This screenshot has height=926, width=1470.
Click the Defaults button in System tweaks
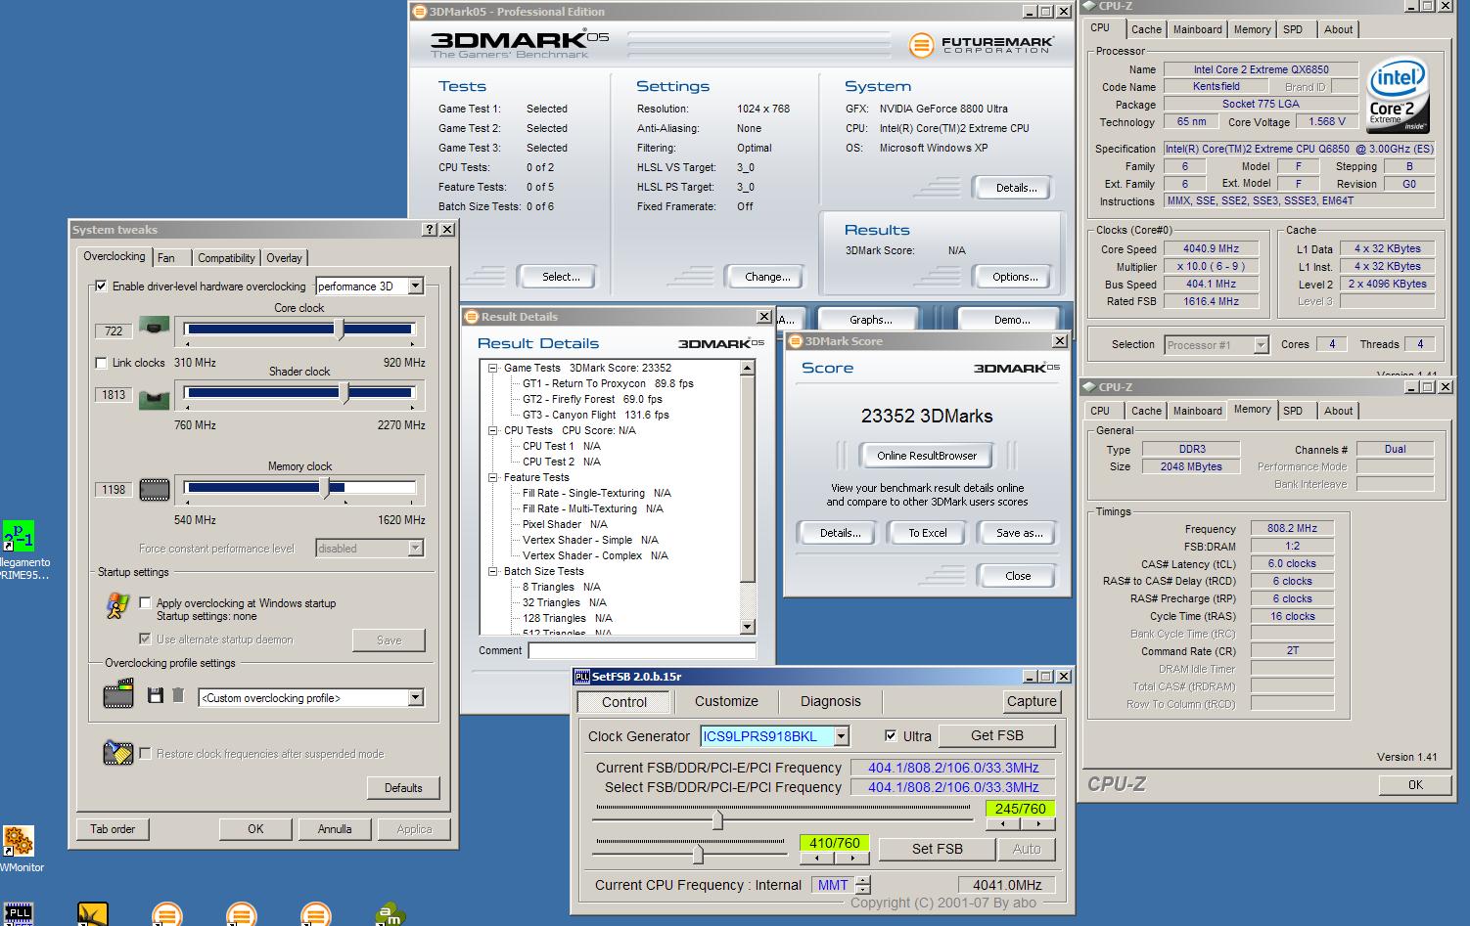click(403, 787)
